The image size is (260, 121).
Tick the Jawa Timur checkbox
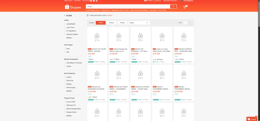click(x=65, y=27)
